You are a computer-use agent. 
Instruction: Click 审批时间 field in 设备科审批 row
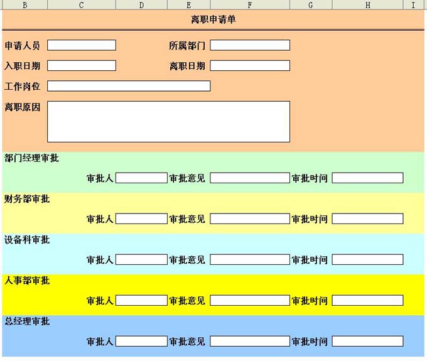pyautogui.click(x=367, y=260)
